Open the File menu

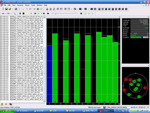pos(5,5)
